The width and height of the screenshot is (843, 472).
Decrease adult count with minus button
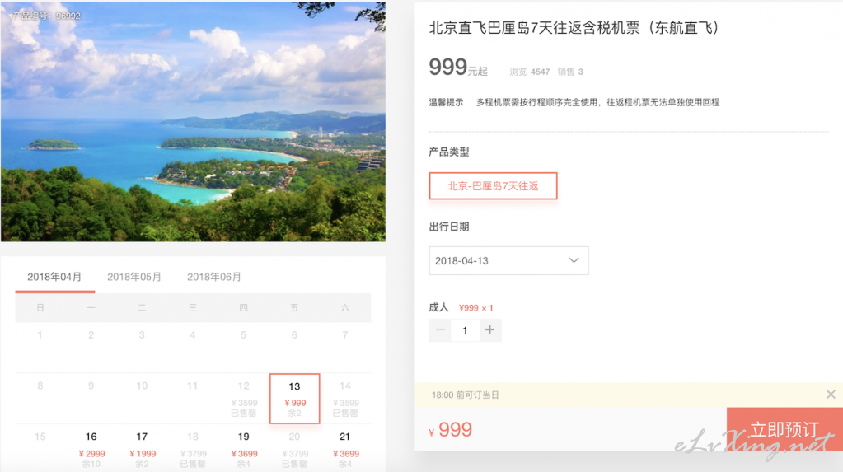440,330
